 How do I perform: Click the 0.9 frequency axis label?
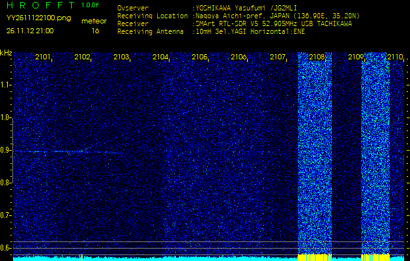[5, 150]
